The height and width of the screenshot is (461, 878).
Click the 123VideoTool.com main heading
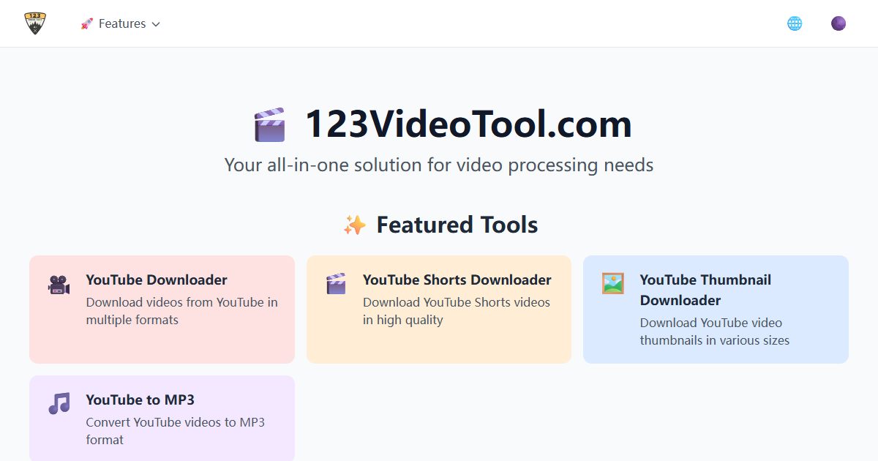point(468,124)
